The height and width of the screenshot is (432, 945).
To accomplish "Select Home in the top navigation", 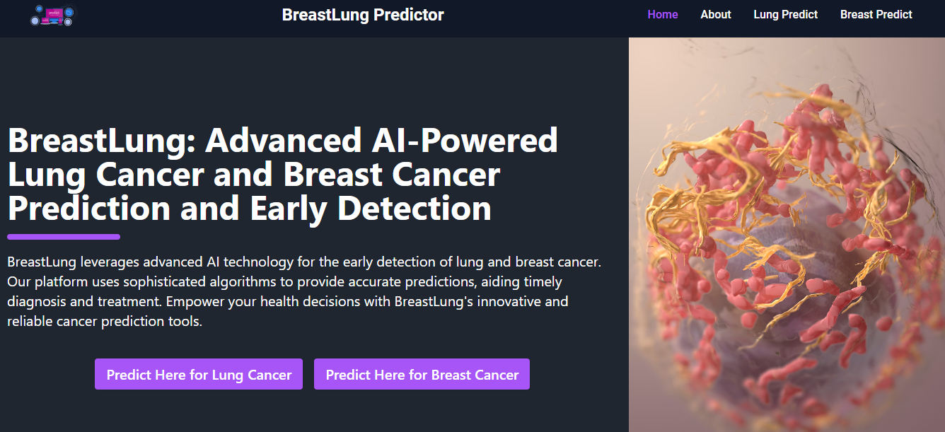I will coord(662,14).
